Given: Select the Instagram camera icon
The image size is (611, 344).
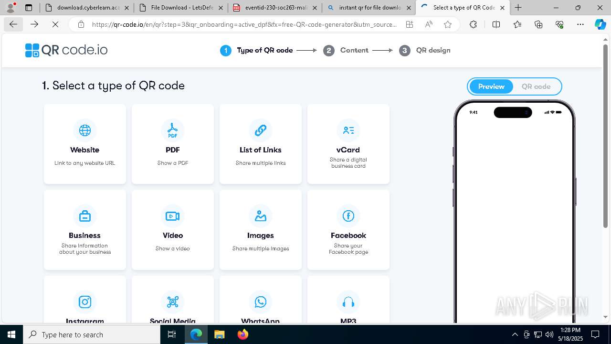Looking at the screenshot, I should (x=85, y=301).
